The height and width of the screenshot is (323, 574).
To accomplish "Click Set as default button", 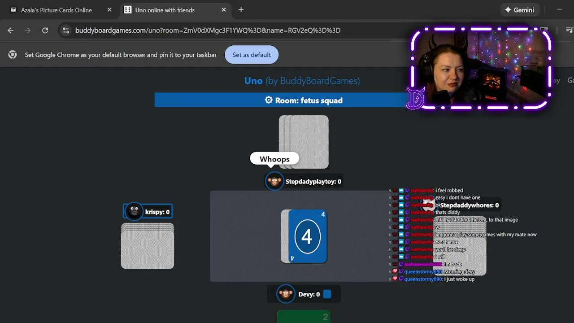I will [x=252, y=55].
